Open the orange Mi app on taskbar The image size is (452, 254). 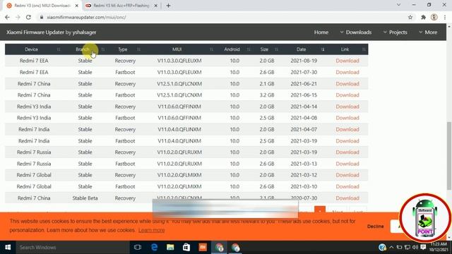pyautogui.click(x=203, y=248)
